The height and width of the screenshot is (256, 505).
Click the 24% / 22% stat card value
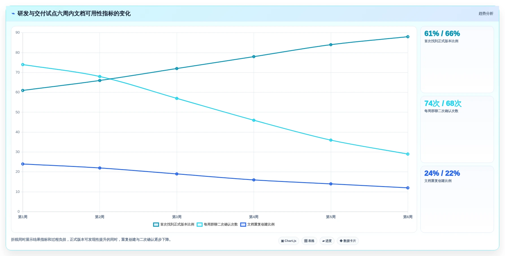tap(442, 173)
